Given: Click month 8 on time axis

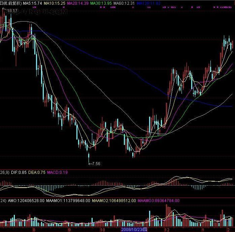Looking at the screenshot, I should 33,229.
